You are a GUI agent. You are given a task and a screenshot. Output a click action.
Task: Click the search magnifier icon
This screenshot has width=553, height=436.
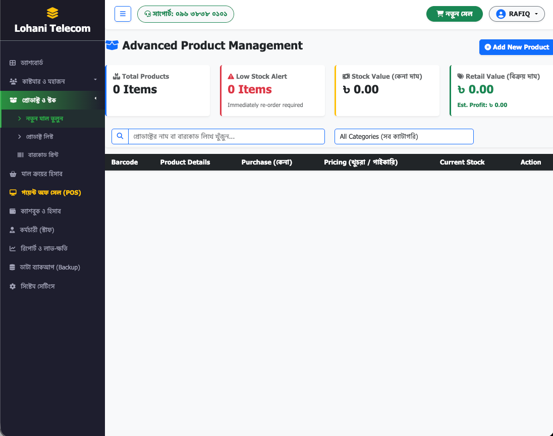click(120, 136)
